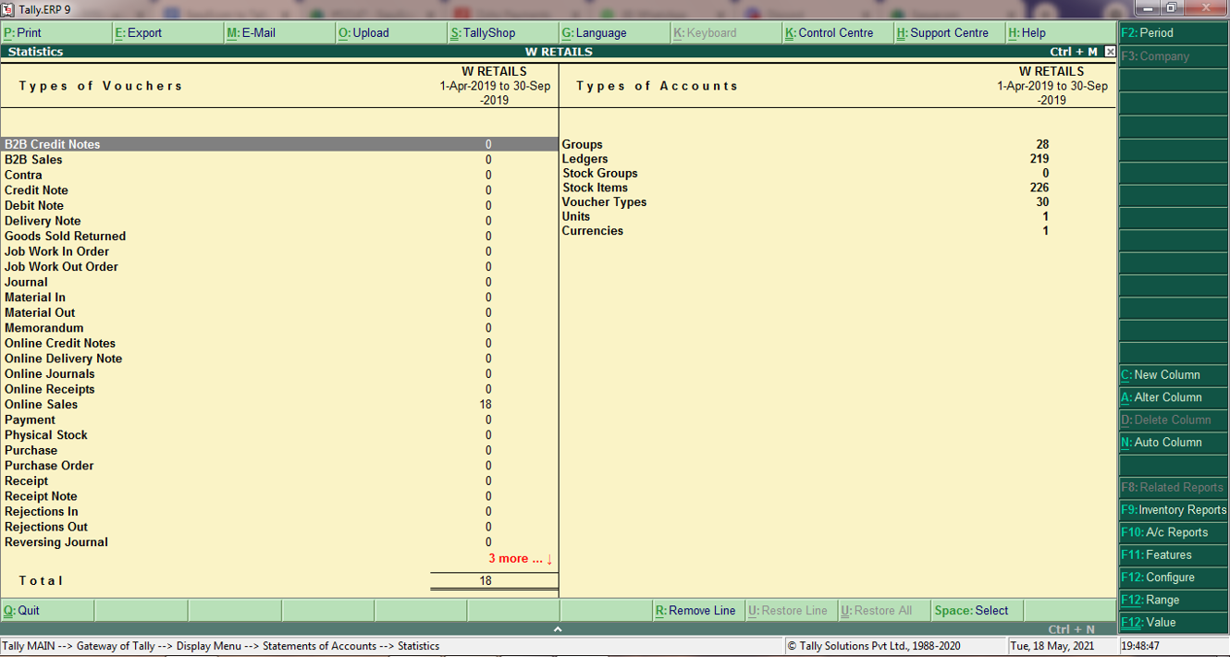Select the Memorandum voucher row

[279, 328]
